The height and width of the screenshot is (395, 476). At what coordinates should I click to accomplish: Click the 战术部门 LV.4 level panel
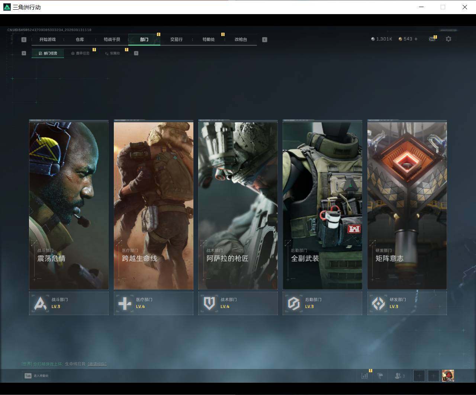click(238, 303)
